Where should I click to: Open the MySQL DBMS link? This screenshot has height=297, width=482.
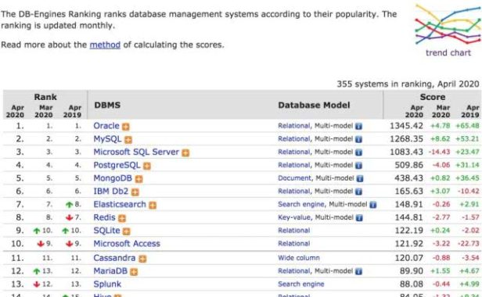[x=108, y=139]
